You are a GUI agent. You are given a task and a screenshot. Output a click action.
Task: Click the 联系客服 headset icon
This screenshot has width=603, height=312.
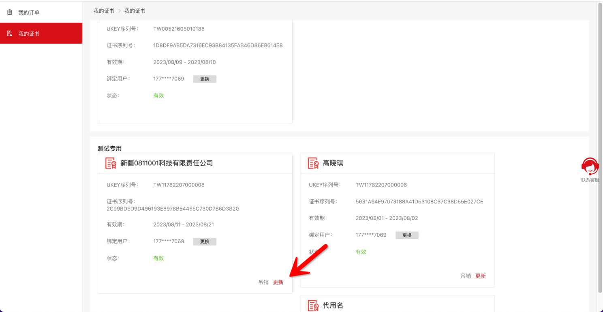pyautogui.click(x=590, y=166)
